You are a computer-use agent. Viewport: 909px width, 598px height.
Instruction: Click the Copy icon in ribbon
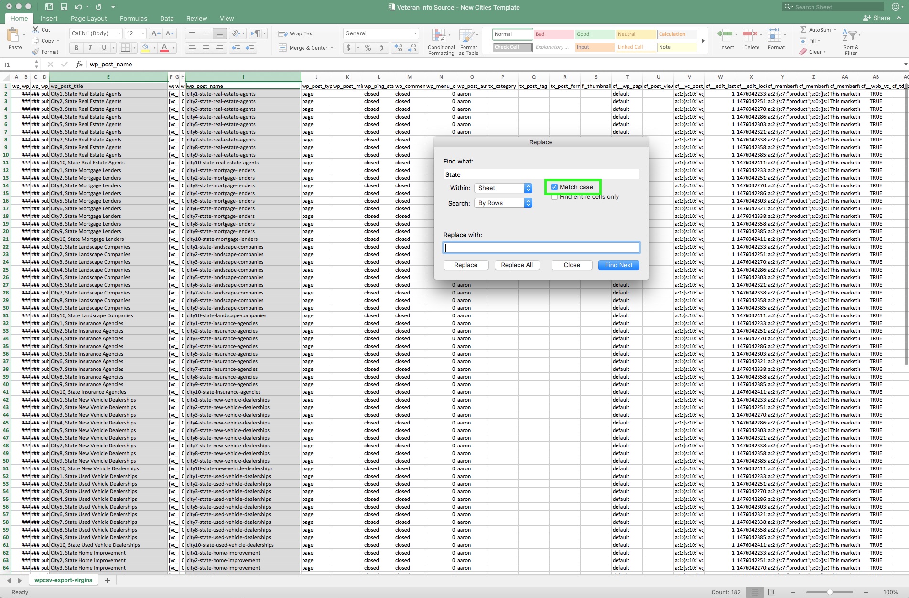pos(35,41)
